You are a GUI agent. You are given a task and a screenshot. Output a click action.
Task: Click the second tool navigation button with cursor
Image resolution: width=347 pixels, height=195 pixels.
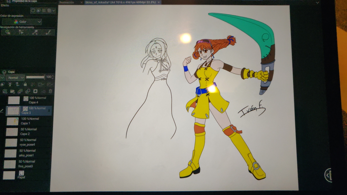(x=21, y=32)
